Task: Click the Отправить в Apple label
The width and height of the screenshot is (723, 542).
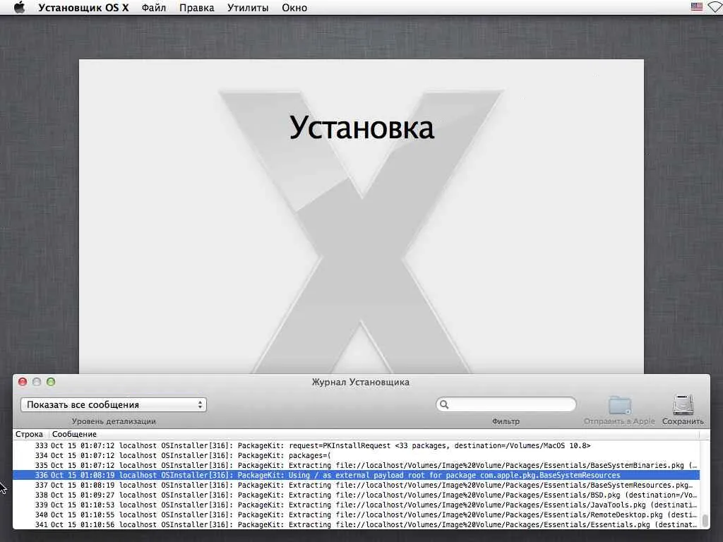Action: click(x=619, y=421)
